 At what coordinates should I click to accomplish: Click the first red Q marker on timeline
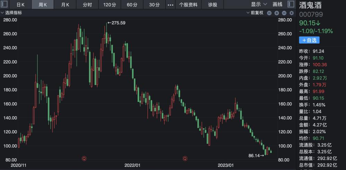[x=84, y=159]
